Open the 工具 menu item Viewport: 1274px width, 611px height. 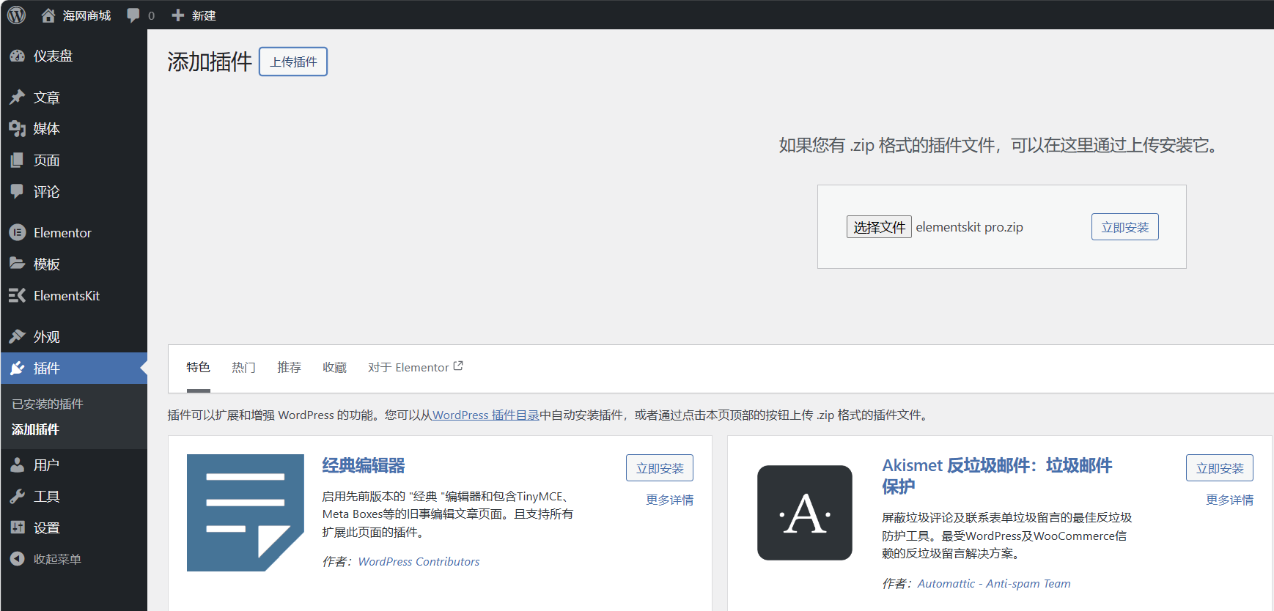point(73,496)
